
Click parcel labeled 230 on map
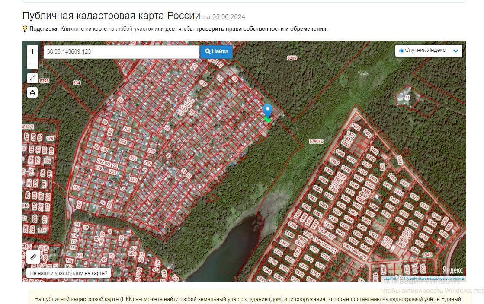133,180
